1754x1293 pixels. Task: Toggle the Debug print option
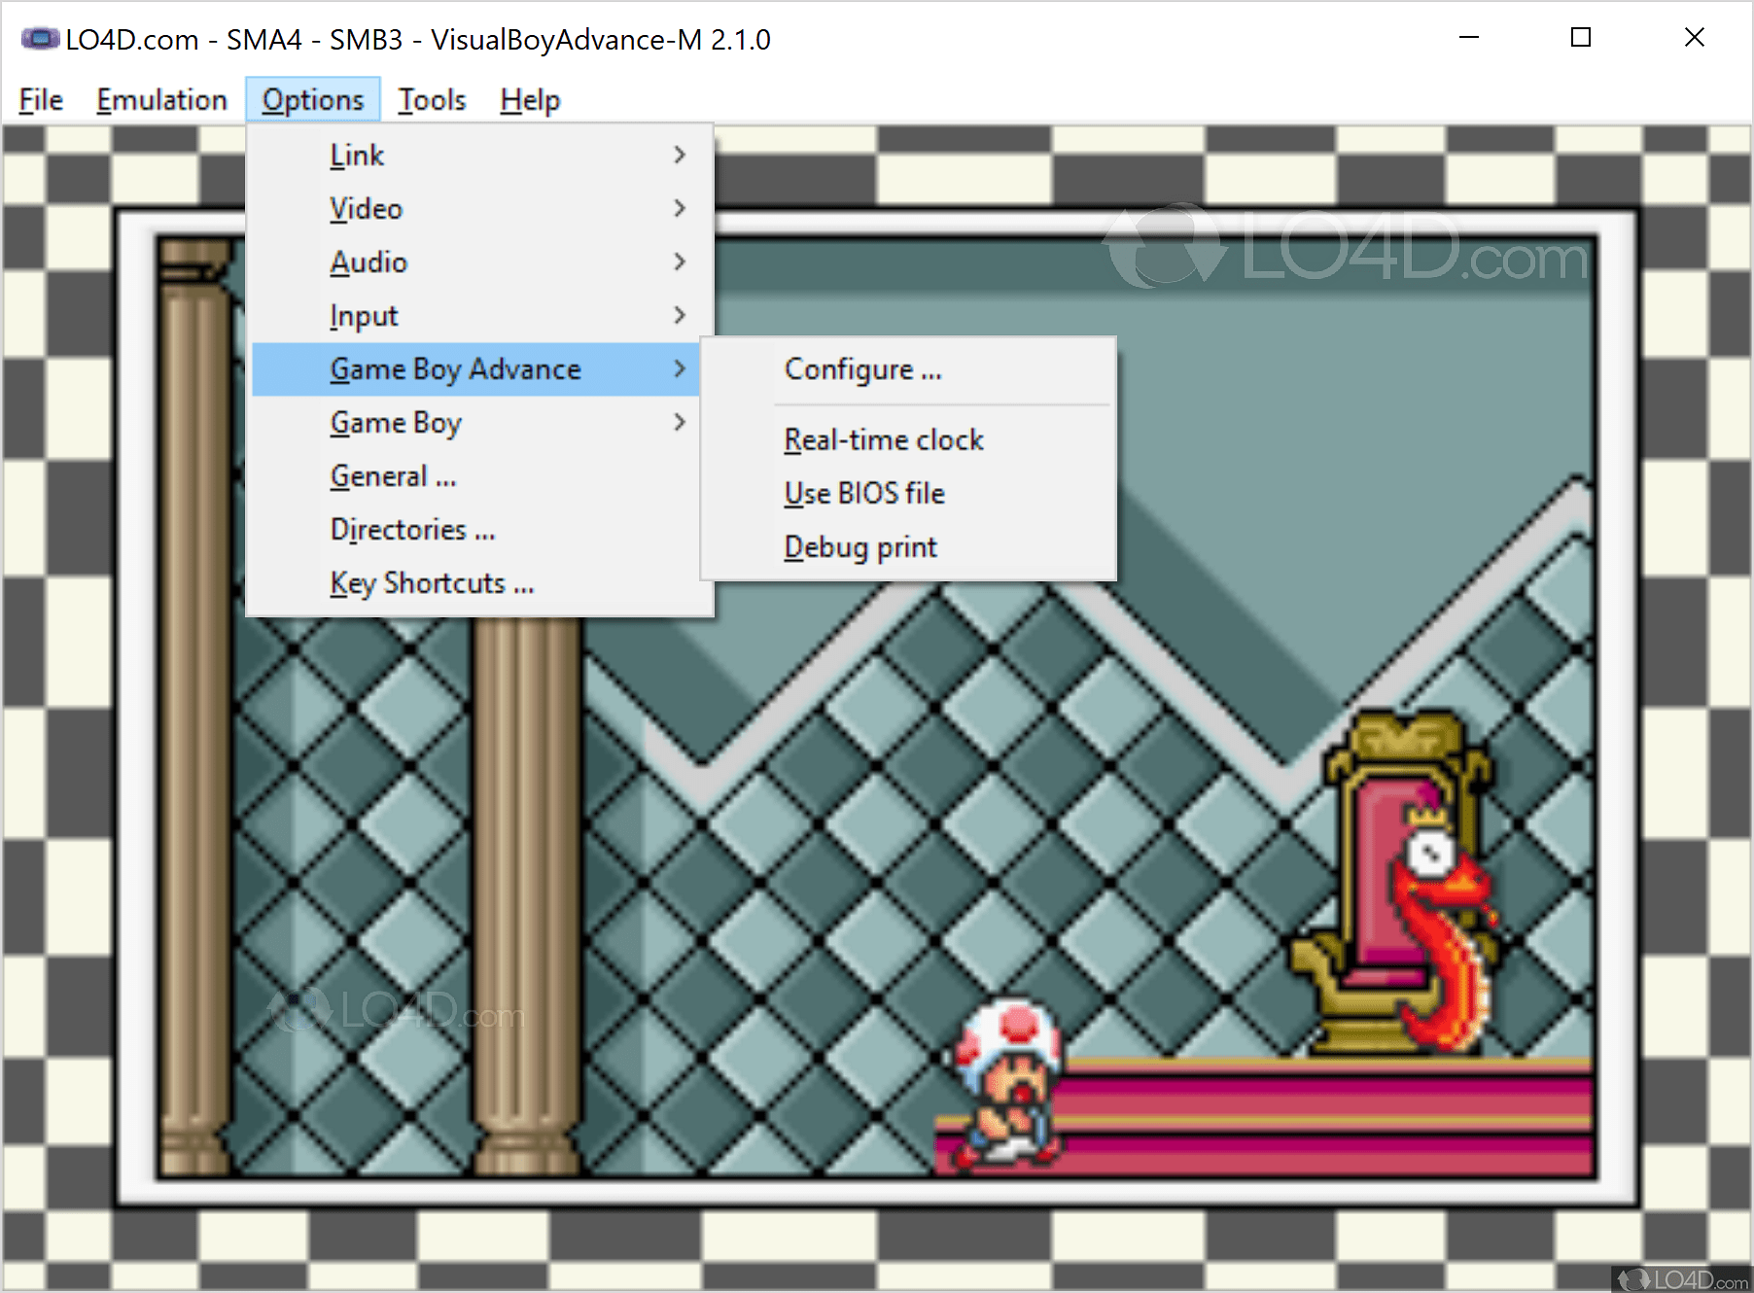[908, 547]
